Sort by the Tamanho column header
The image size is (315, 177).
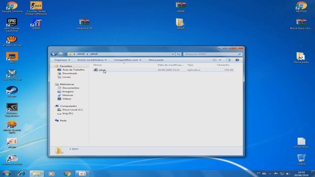223,65
